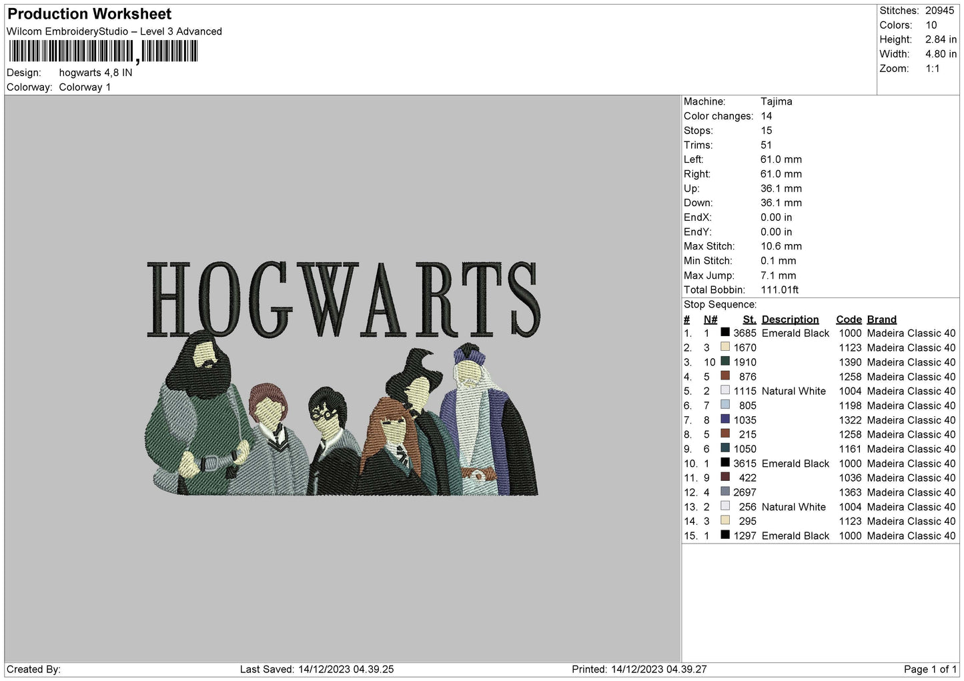The image size is (964, 681).
Task: Select the stitch count 3685 in stop 1
Action: point(745,333)
